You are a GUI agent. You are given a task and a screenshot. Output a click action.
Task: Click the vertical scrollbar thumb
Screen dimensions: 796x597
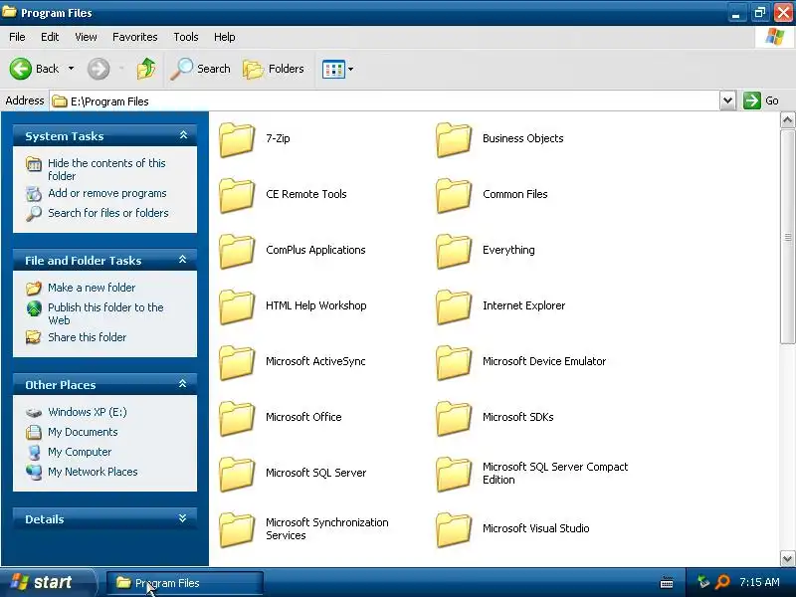pyautogui.click(x=787, y=237)
